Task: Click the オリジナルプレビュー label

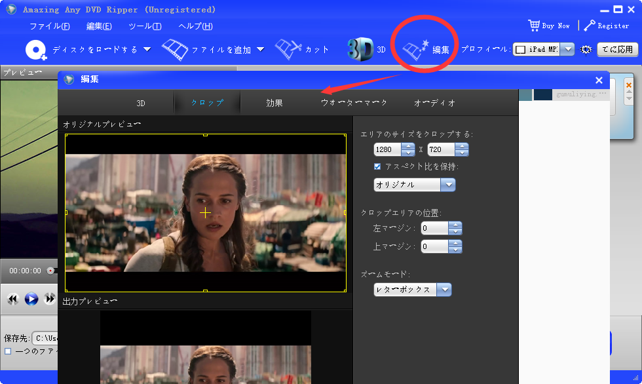Action: (x=102, y=125)
